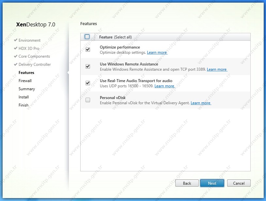Image resolution: width=266 pixels, height=201 pixels.
Task: Click the Back button
Action: [x=187, y=183]
